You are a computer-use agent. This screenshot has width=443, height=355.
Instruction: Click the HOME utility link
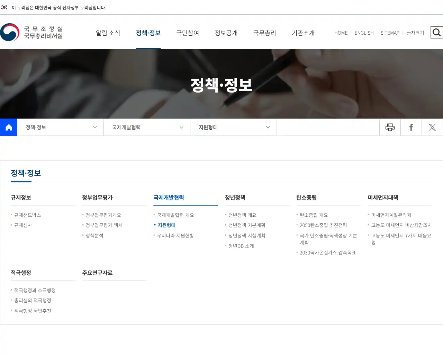coord(341,33)
